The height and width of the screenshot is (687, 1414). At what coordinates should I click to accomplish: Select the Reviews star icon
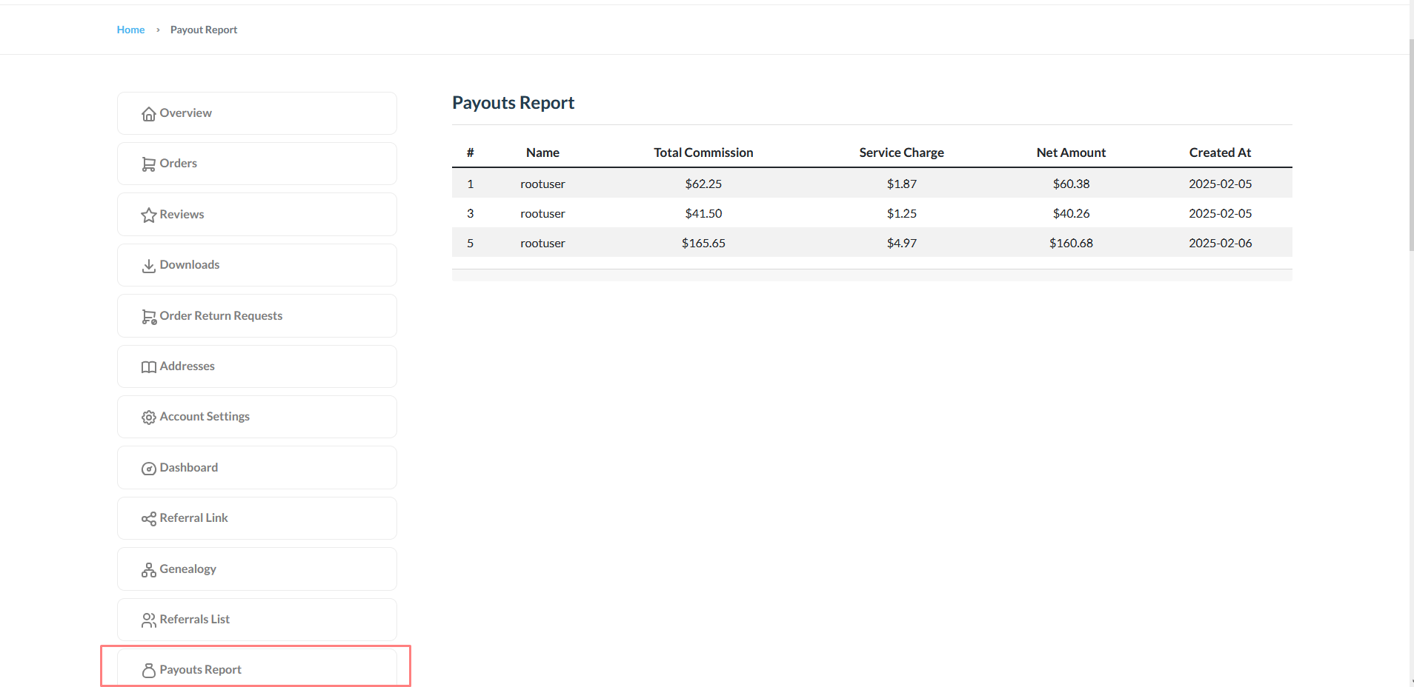coord(148,215)
